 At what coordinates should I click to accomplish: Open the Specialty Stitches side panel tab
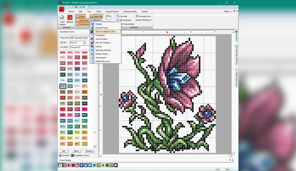[x=237, y=55]
